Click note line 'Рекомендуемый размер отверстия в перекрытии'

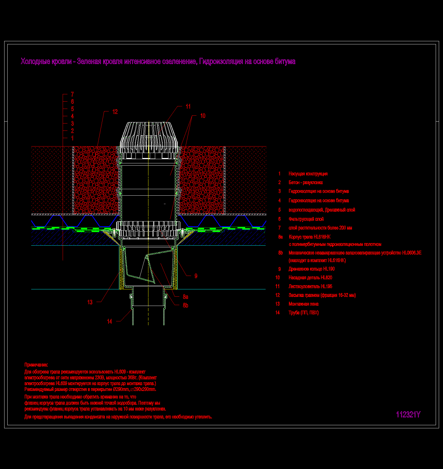90,389
